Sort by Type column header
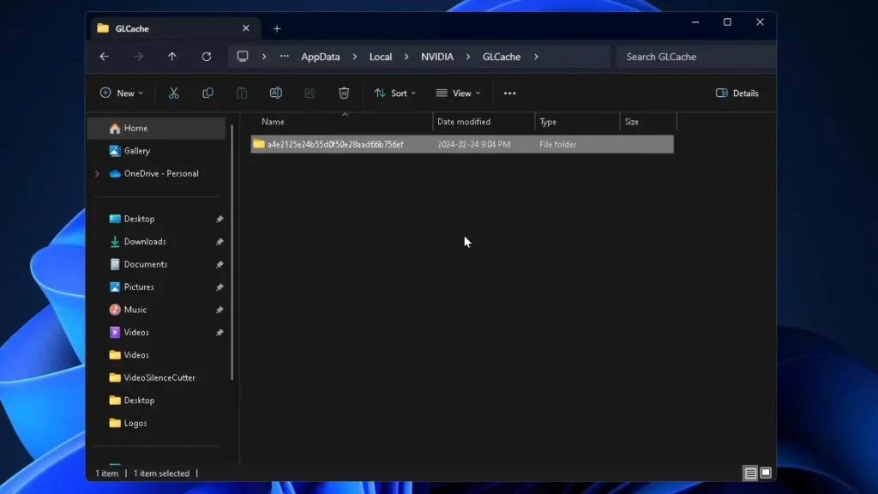The height and width of the screenshot is (494, 878). [548, 122]
